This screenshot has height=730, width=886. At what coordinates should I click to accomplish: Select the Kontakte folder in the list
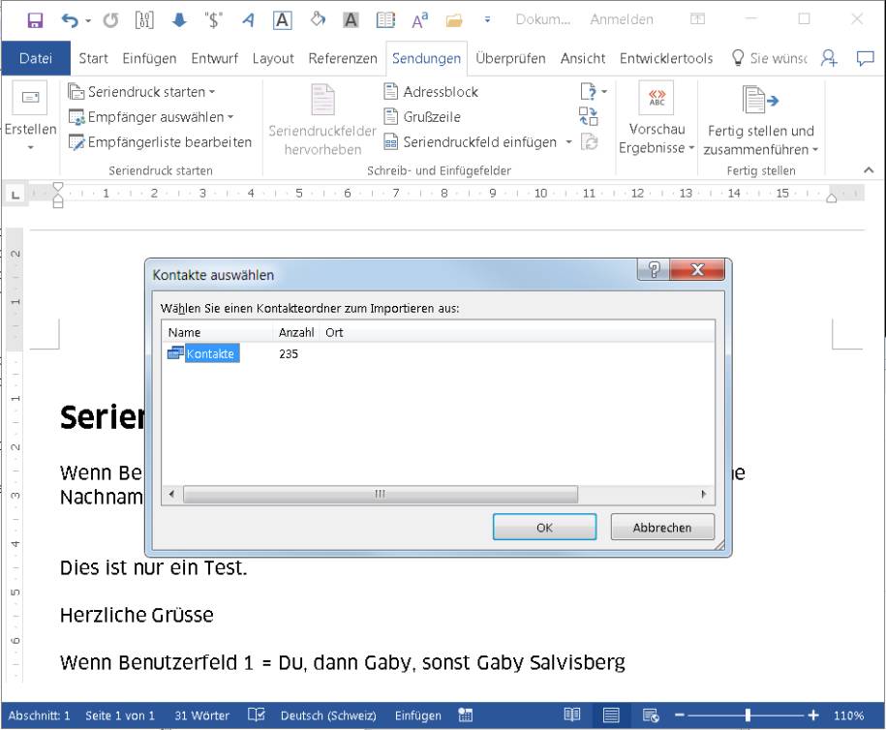210,354
